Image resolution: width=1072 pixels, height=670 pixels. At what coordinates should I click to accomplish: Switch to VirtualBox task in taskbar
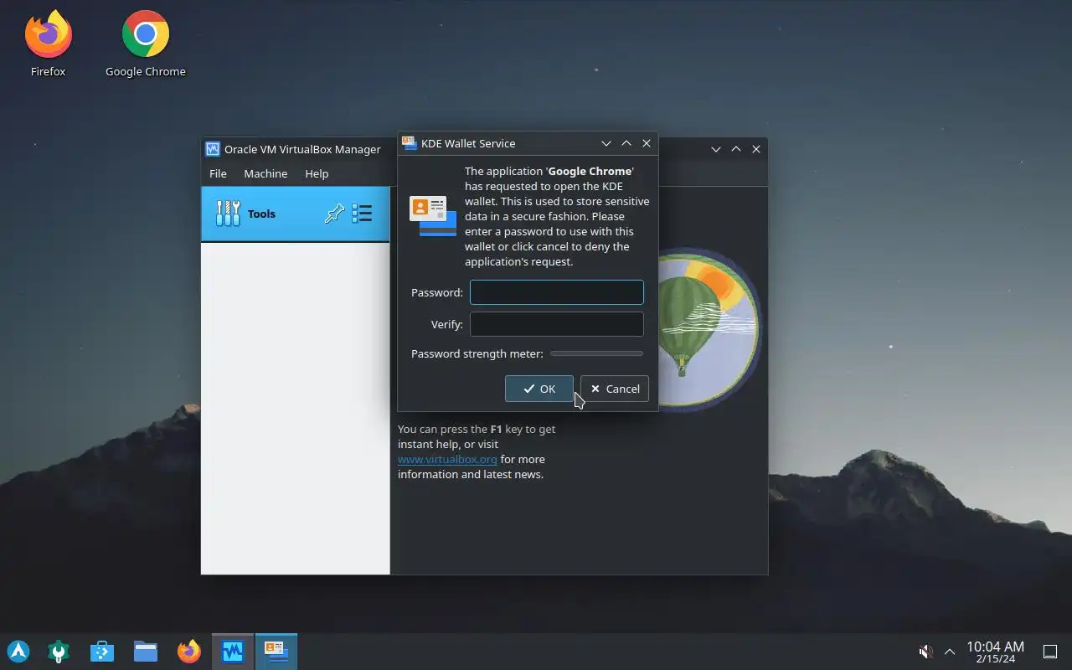click(x=233, y=652)
